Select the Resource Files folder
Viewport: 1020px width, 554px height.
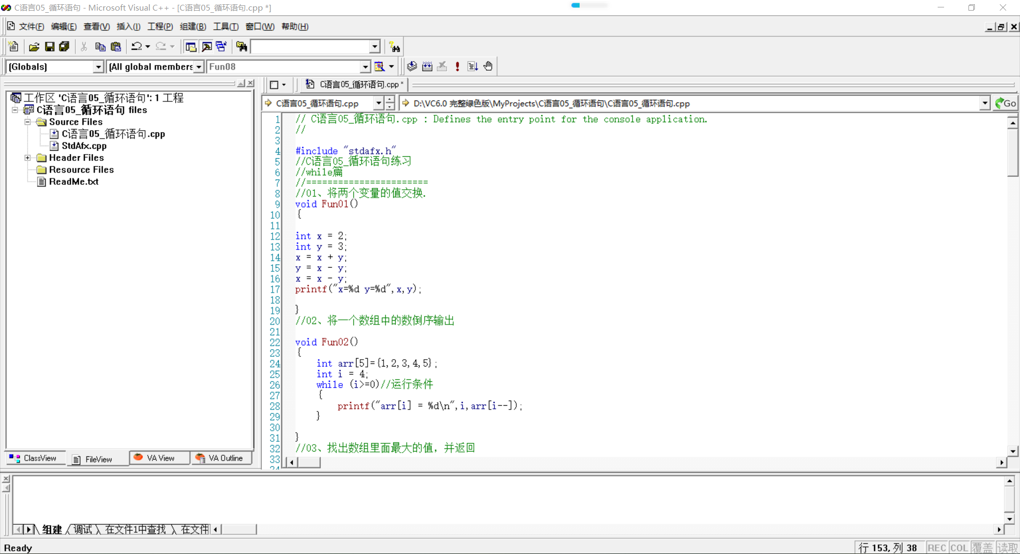(x=81, y=169)
